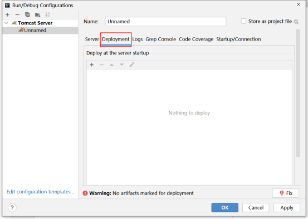Screen dimensions: 308x219
Task: Save configuration to folder icon
Action: tap(37, 14)
